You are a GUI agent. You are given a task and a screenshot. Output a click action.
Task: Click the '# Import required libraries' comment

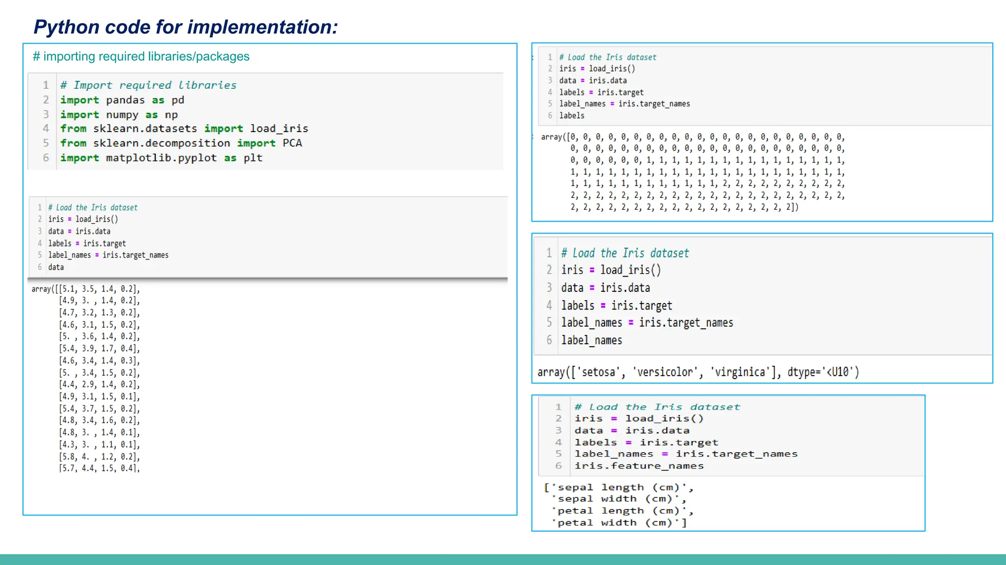coord(148,85)
